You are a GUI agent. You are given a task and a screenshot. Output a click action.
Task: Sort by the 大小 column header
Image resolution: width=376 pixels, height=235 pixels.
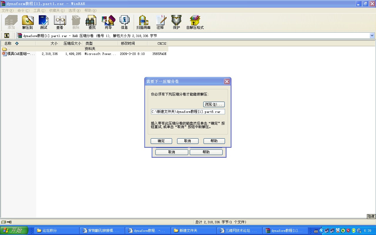coord(48,43)
